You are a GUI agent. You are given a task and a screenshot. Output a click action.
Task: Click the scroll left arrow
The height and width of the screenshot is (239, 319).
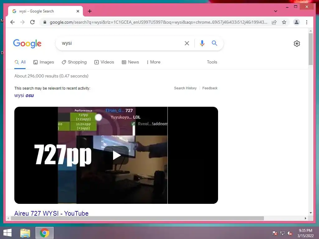pos(8,218)
